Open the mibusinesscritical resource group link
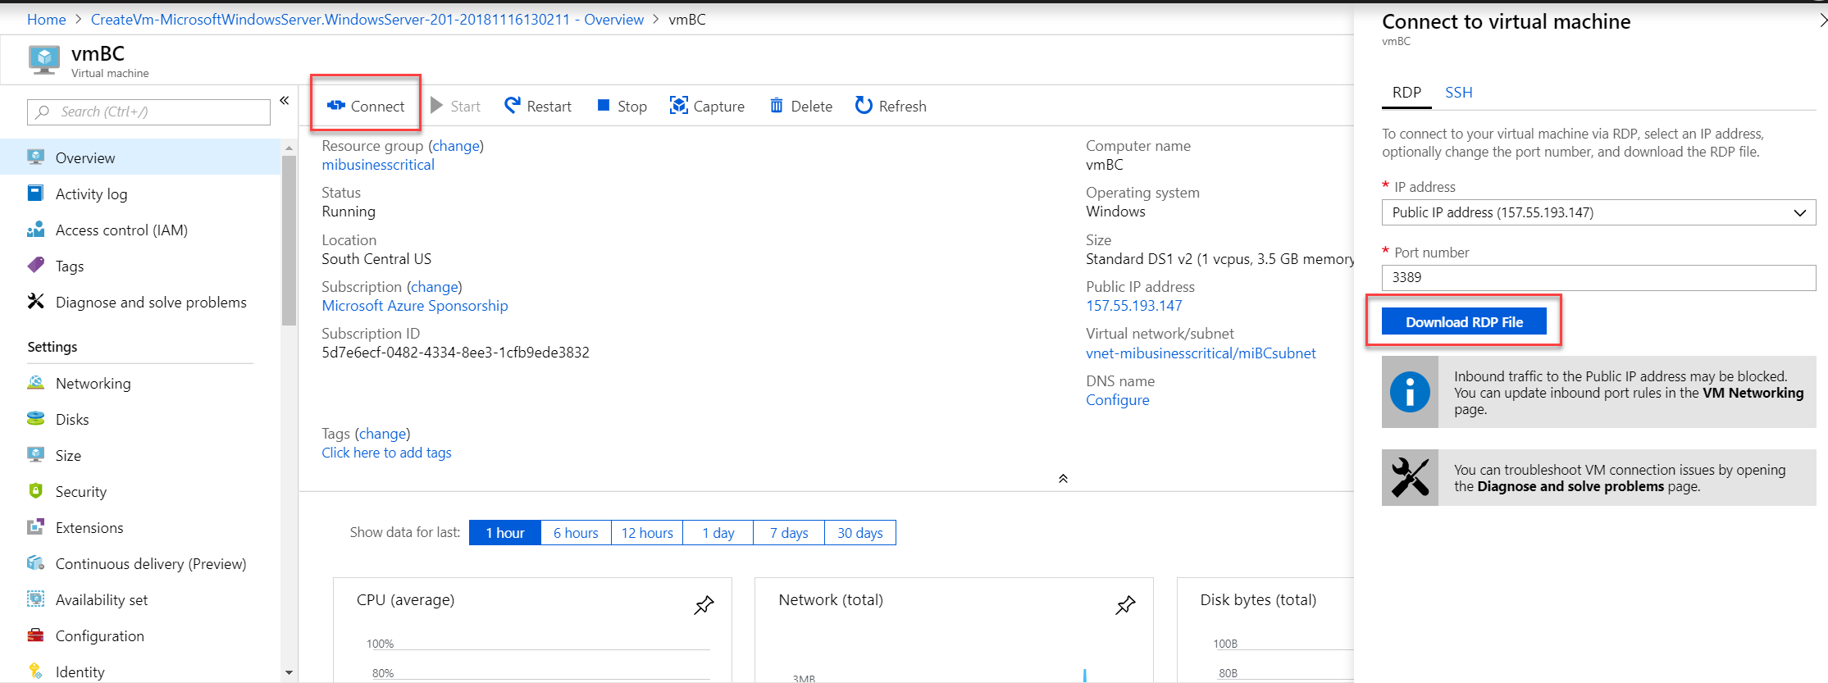This screenshot has height=683, width=1828. click(378, 165)
